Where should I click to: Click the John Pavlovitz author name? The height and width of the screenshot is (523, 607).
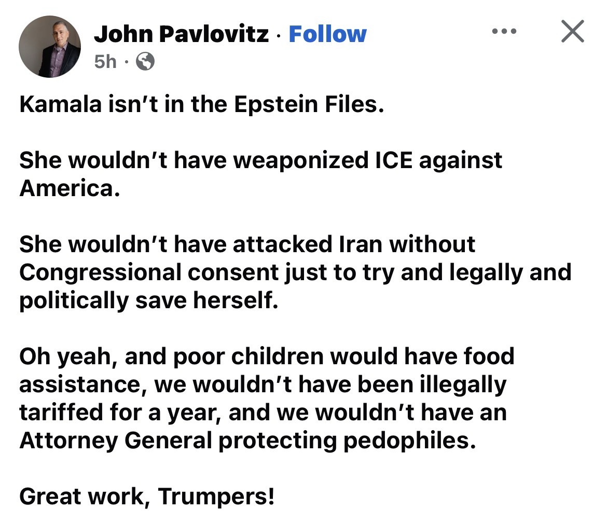point(182,34)
